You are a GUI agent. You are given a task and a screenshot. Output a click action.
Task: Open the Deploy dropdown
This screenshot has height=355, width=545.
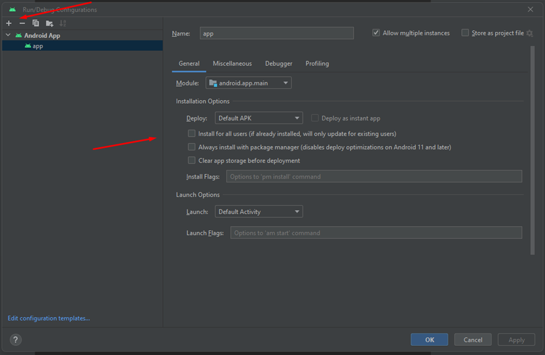tap(259, 118)
